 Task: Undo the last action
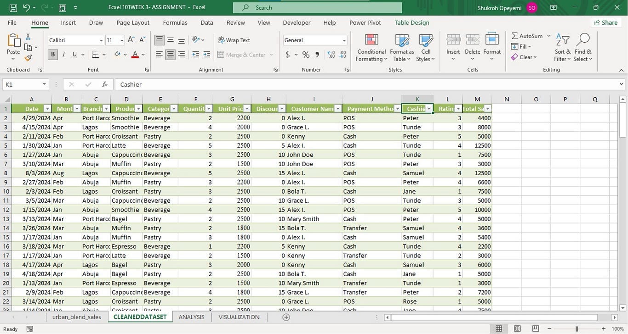click(x=26, y=7)
